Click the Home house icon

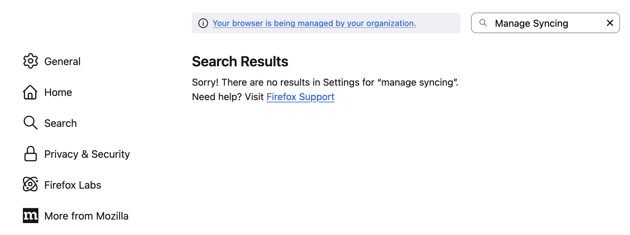pos(30,92)
